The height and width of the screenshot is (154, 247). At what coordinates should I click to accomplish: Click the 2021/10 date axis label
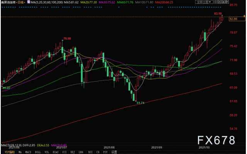[204, 147]
